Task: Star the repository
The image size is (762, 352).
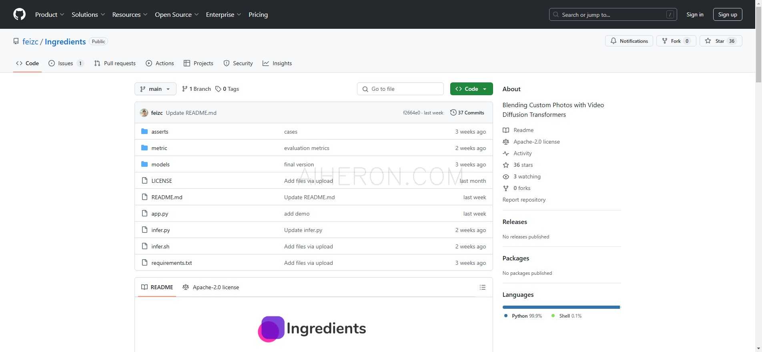Action: tap(721, 41)
